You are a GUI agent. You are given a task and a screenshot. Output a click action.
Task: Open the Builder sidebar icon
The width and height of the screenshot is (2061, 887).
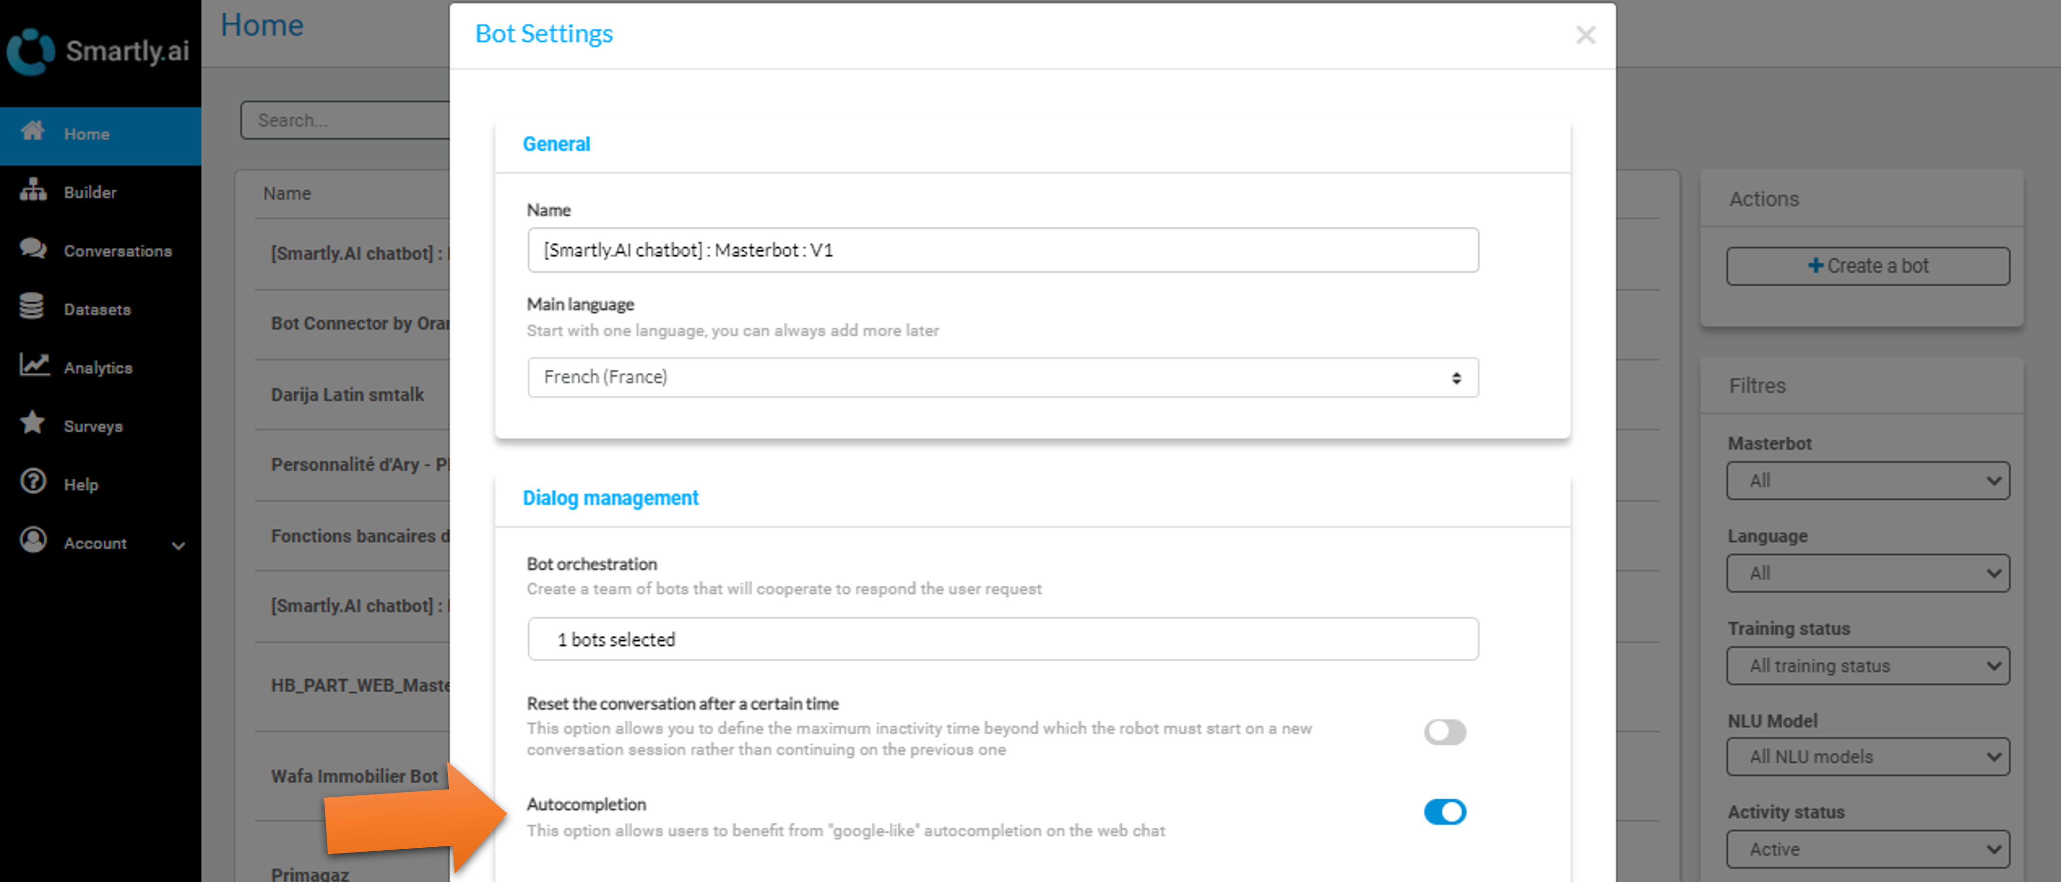coord(33,190)
